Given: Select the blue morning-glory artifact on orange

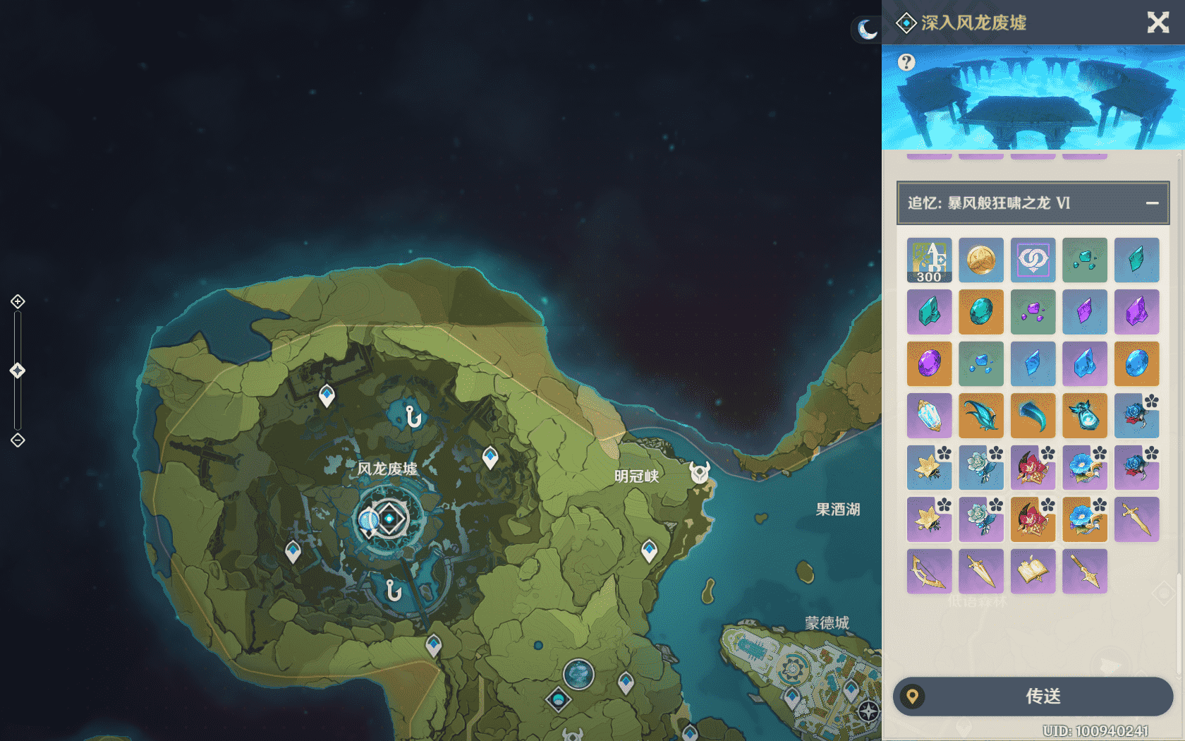Looking at the screenshot, I should 1085,519.
